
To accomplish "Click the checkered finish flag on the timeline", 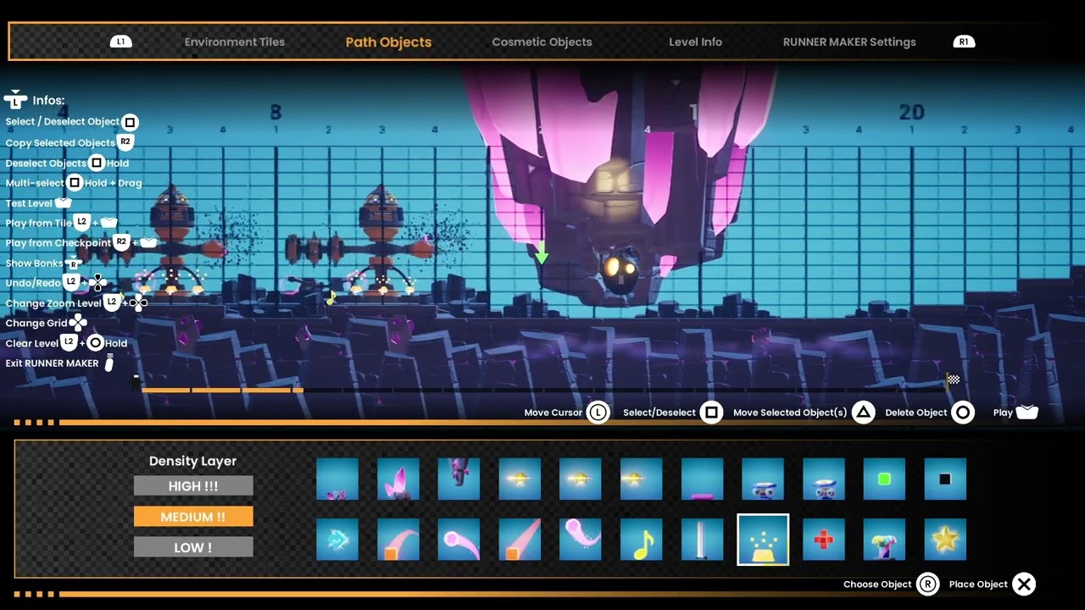I will [953, 380].
